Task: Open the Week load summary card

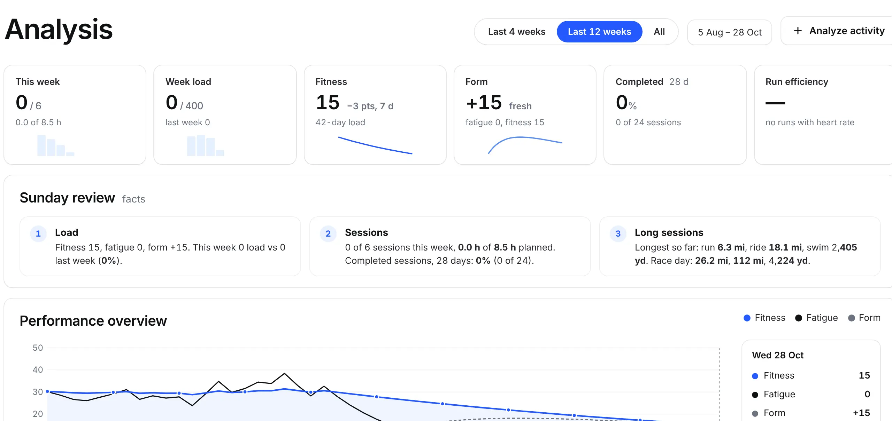Action: coord(225,115)
